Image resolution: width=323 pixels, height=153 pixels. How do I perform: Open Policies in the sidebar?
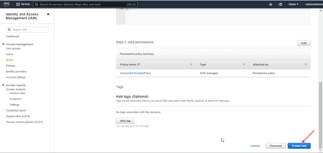pos(10,66)
